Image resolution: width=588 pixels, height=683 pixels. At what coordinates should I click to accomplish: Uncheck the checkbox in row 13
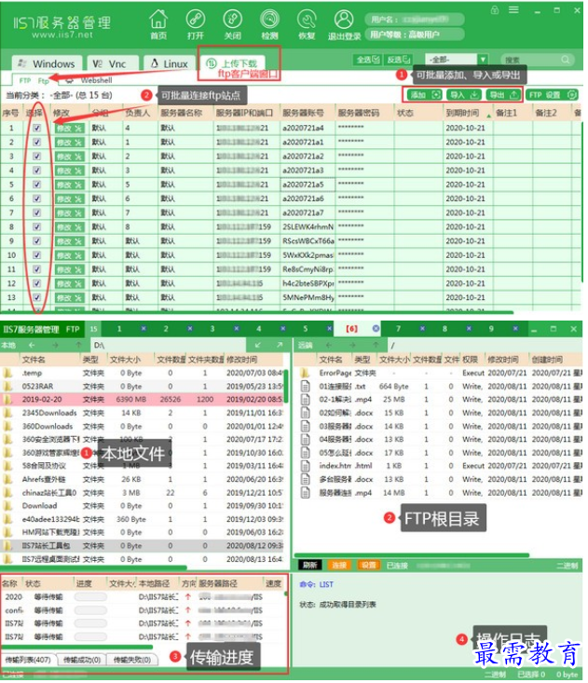click(37, 297)
